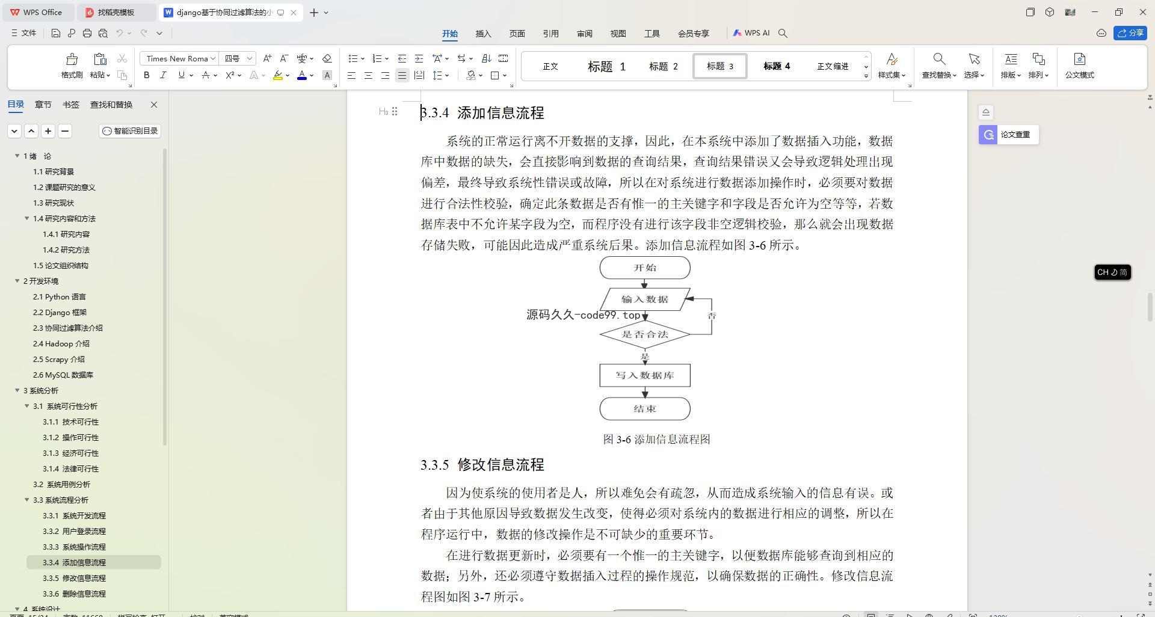Toggle underline formatting
This screenshot has height=617, width=1155.
(181, 75)
